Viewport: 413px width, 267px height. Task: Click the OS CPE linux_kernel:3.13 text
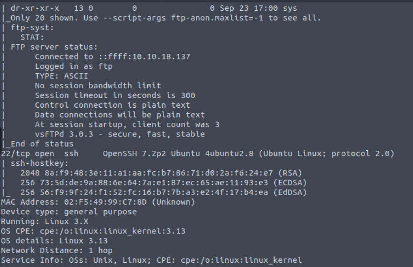click(x=93, y=231)
